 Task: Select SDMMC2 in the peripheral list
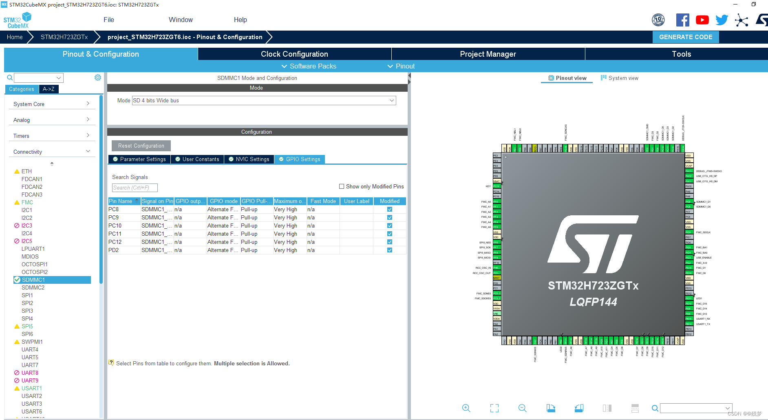33,287
